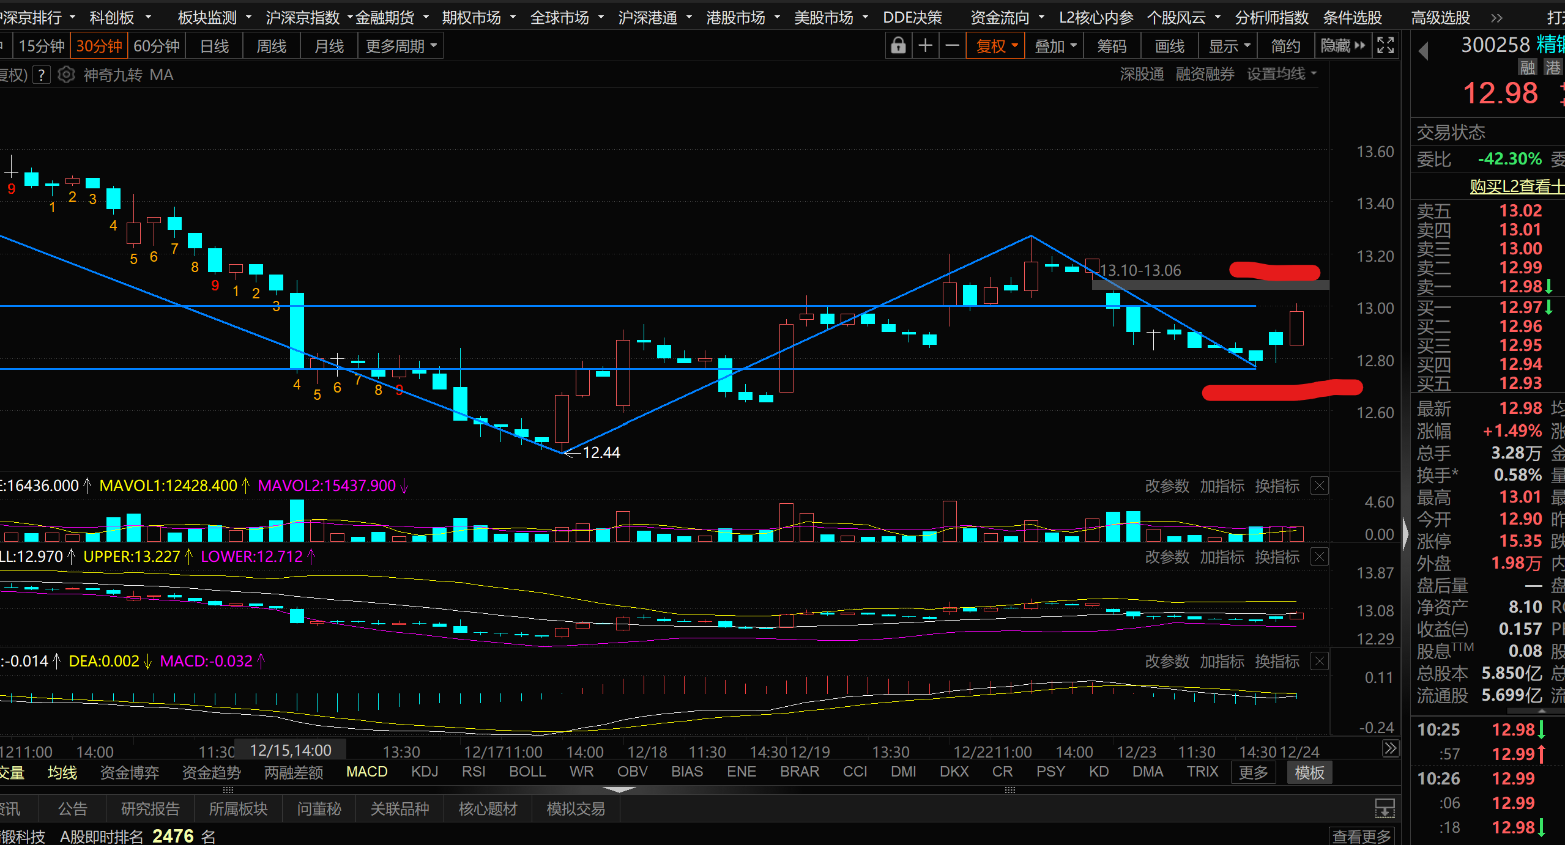This screenshot has width=1565, height=845.
Task: Toggle 简约 simplified view mode
Action: coord(1285,46)
